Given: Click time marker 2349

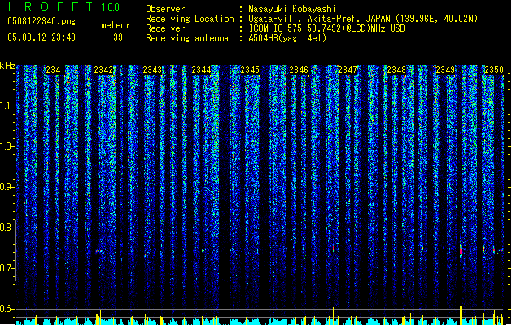Looking at the screenshot, I should pyautogui.click(x=445, y=70).
